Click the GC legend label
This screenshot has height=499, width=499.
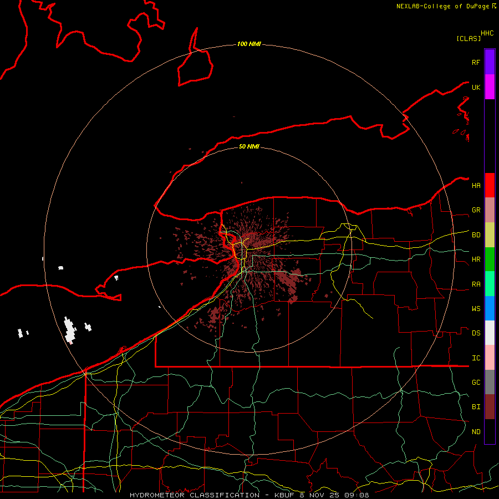[x=476, y=383]
